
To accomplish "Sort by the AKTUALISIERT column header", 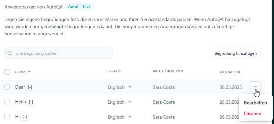I will pyautogui.click(x=231, y=72).
